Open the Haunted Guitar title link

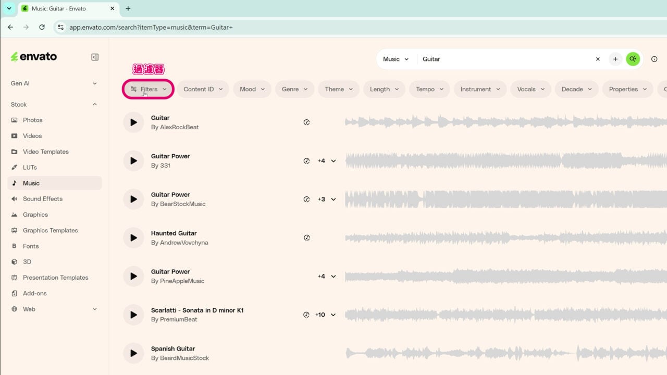pos(174,233)
